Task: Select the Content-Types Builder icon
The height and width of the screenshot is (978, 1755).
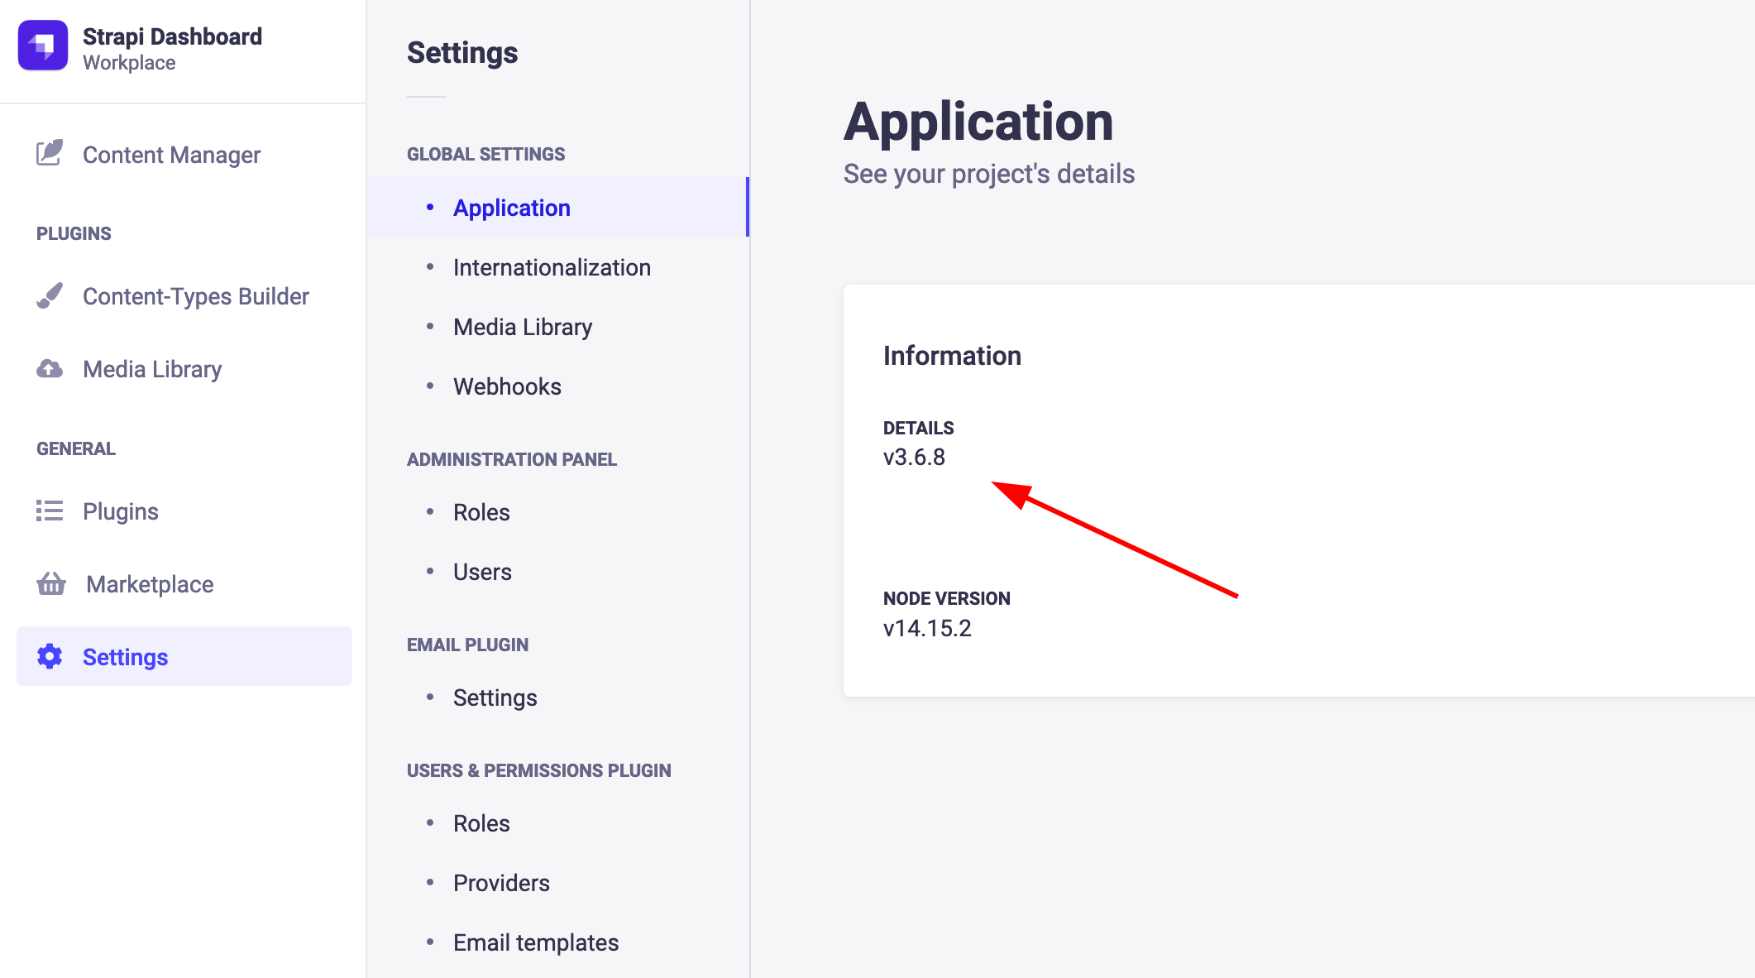Action: (49, 295)
